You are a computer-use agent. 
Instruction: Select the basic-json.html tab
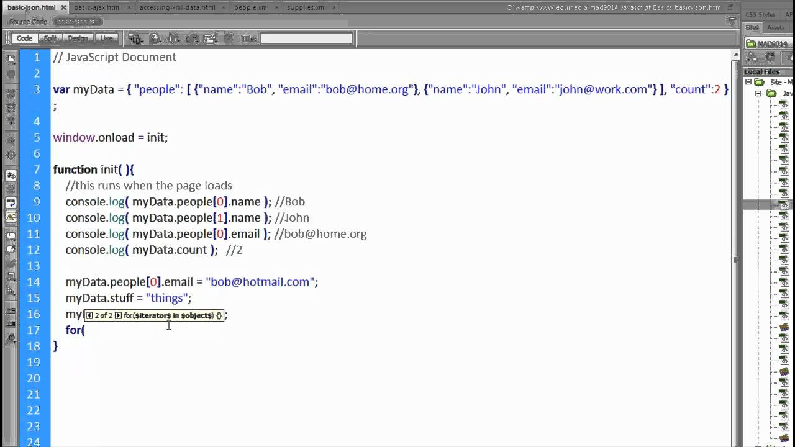tap(31, 7)
